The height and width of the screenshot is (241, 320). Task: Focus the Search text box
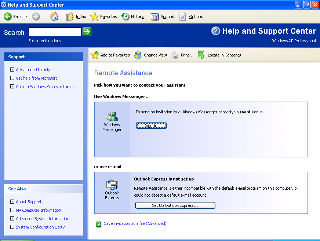55,32
